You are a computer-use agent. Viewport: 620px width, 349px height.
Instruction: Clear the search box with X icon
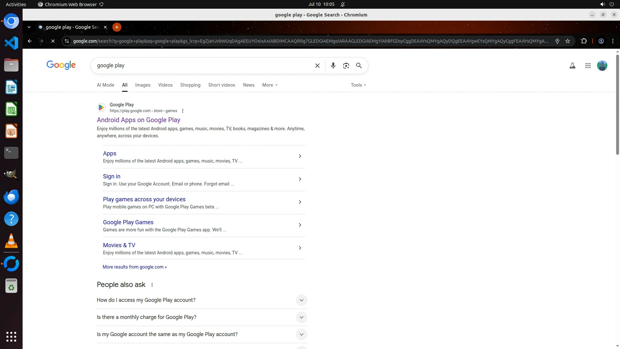(x=317, y=66)
